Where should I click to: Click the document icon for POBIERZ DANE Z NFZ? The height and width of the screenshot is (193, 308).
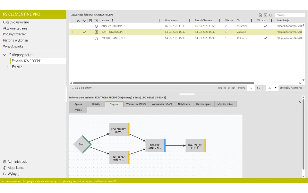click(x=96, y=38)
